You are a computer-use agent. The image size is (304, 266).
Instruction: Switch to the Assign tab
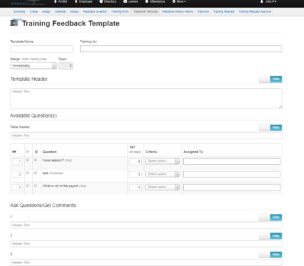point(46,12)
